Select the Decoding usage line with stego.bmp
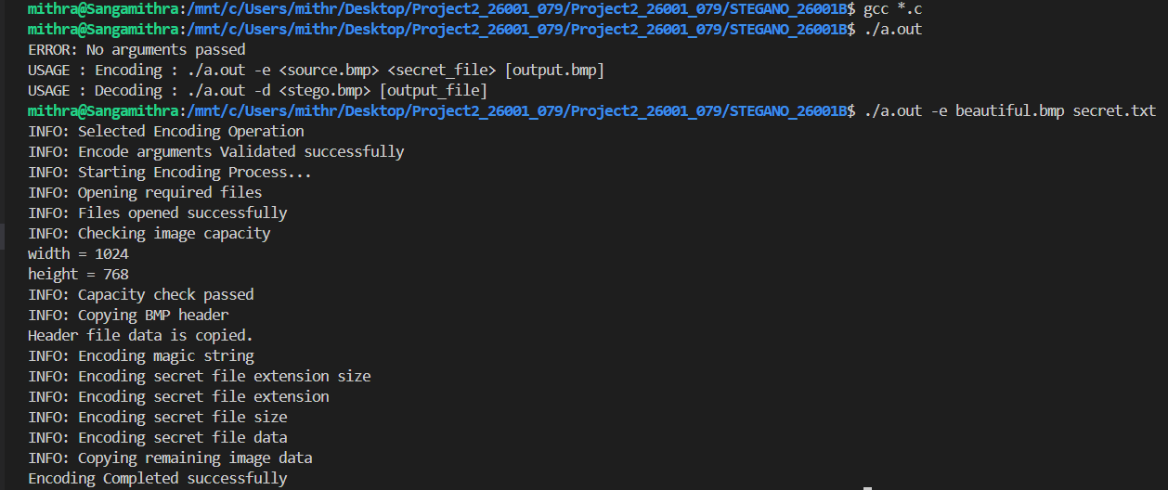The image size is (1168, 490). pyautogui.click(x=258, y=91)
